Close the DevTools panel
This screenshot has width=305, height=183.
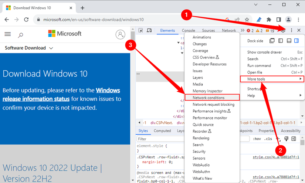click(299, 30)
